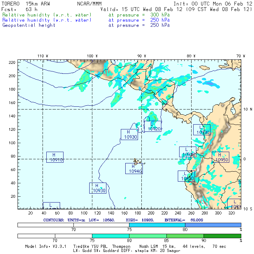The height and width of the screenshot is (254, 254).
Task: Click the 'Noah LSM' text
Action: [149, 246]
